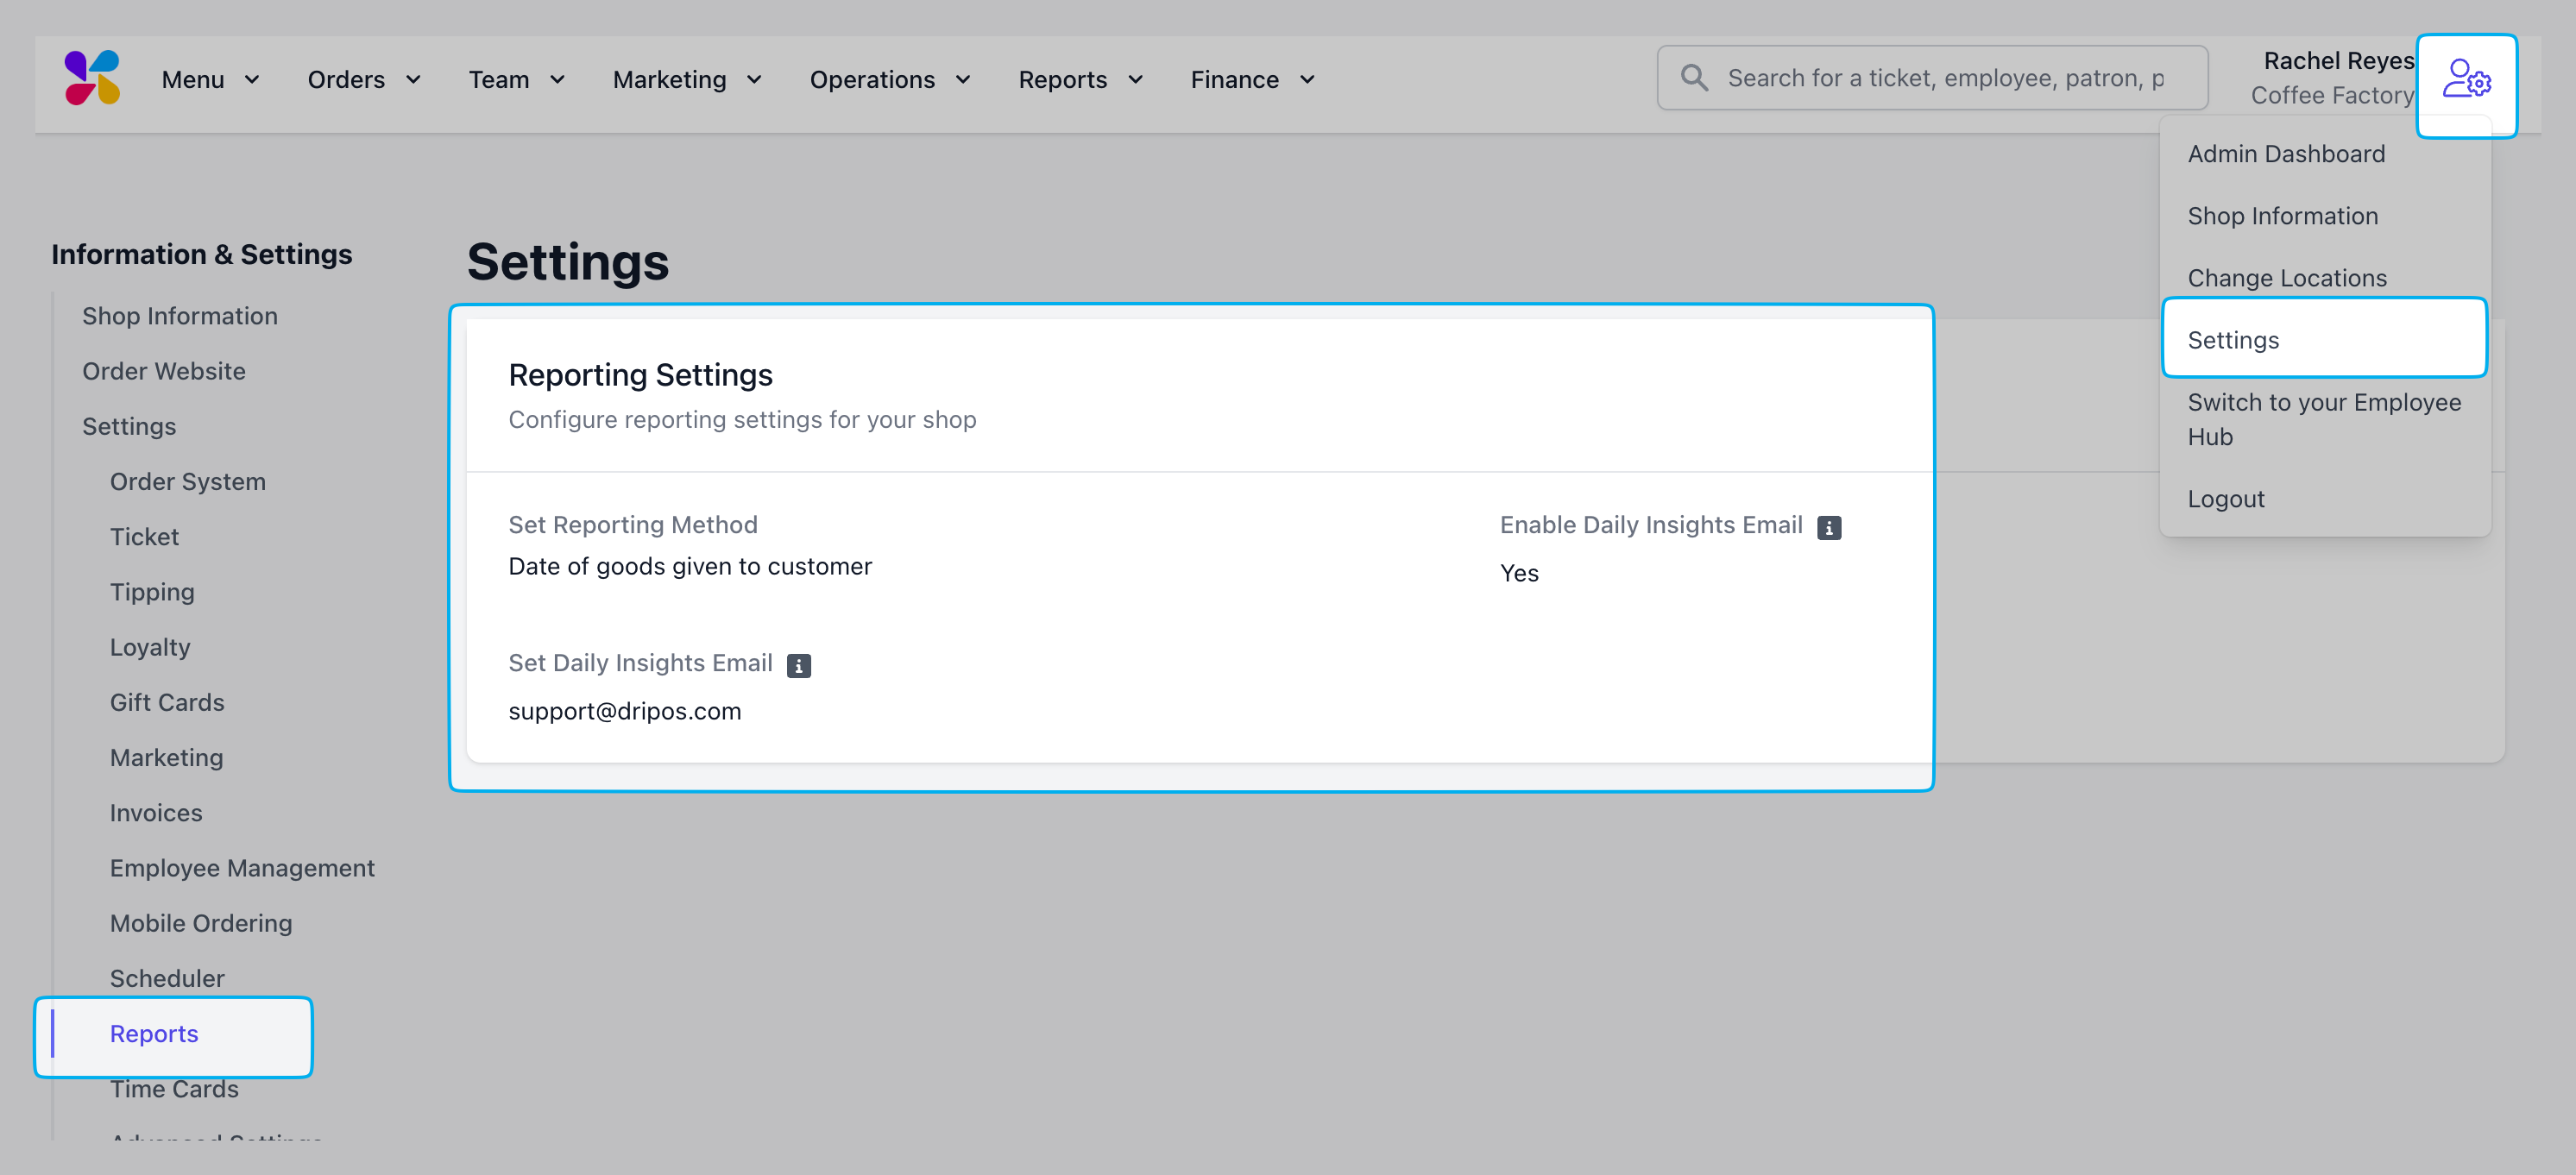
Task: Select Change Locations menu entry
Action: pyautogui.click(x=2286, y=278)
